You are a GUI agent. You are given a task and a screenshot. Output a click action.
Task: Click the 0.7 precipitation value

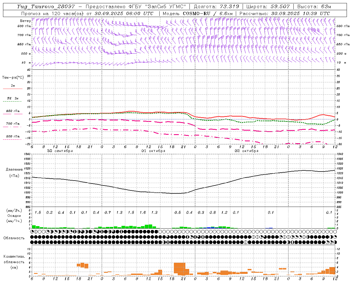click(108, 213)
